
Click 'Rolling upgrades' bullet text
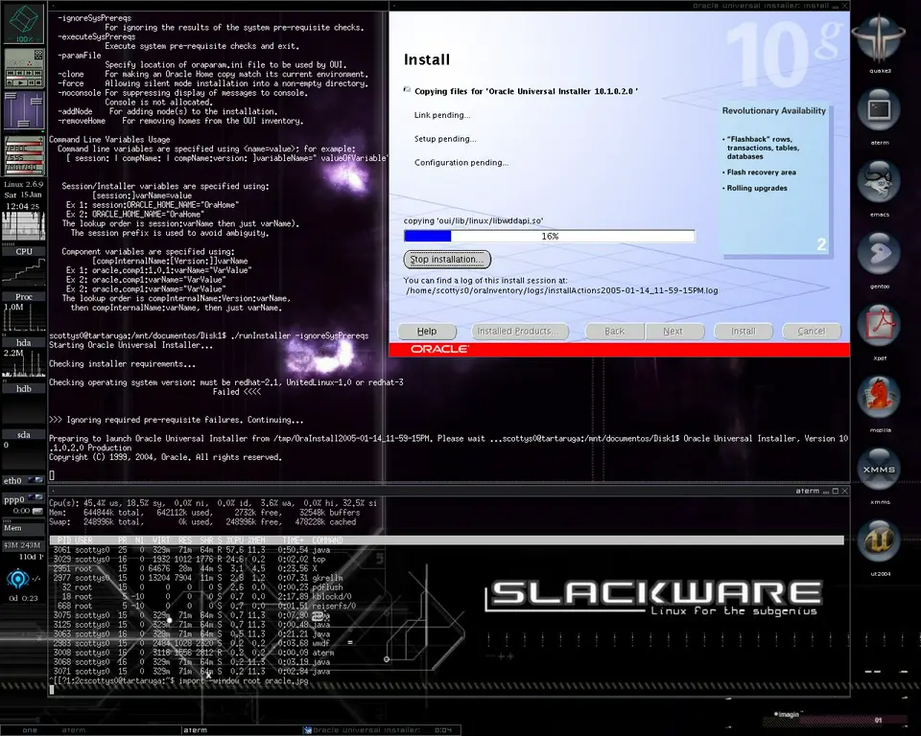click(x=757, y=189)
